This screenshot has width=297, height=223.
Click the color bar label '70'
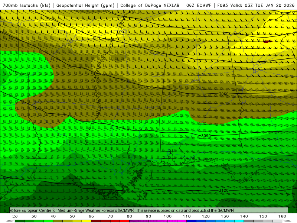(x=110, y=216)
